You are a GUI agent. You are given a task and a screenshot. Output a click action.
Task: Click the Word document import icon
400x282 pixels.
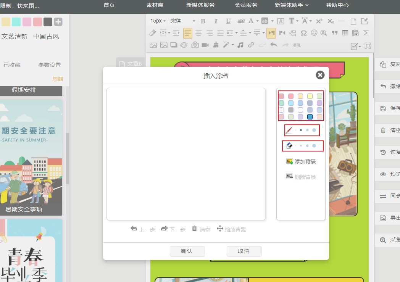(x=355, y=33)
